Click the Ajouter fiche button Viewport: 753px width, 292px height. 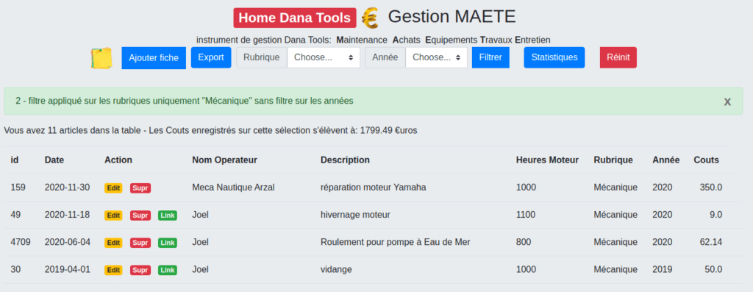[154, 58]
